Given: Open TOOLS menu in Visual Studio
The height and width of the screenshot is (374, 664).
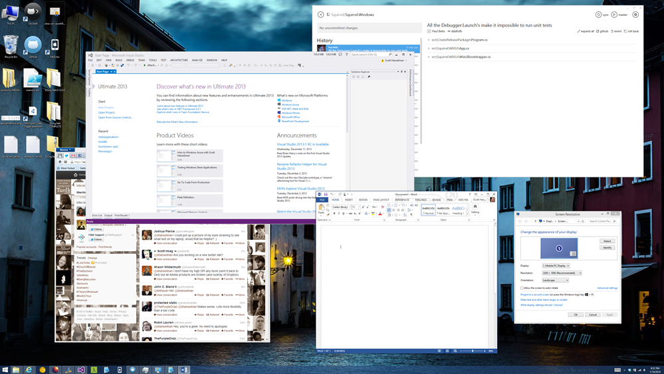Looking at the screenshot, I should 153,60.
